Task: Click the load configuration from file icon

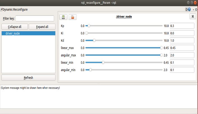Action: click(x=73, y=17)
